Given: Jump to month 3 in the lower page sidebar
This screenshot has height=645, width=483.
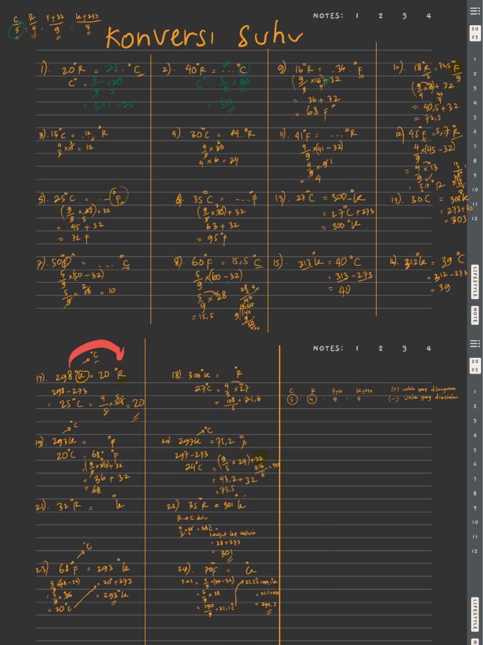Looking at the screenshot, I should click(475, 420).
